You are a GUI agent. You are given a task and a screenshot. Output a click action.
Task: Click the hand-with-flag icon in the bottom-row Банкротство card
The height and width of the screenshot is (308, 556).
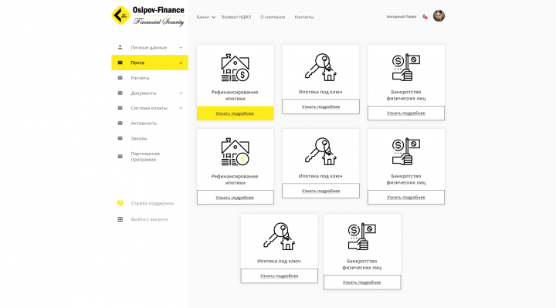362,236
